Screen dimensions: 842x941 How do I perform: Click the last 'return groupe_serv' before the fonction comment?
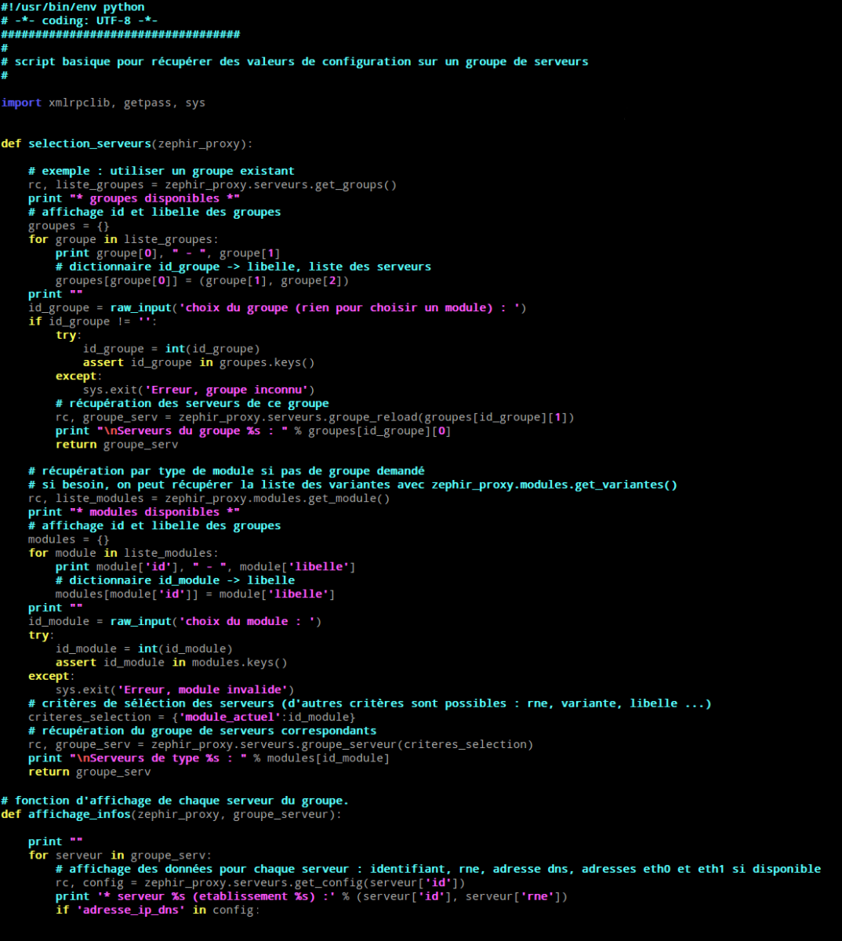pyautogui.click(x=89, y=772)
